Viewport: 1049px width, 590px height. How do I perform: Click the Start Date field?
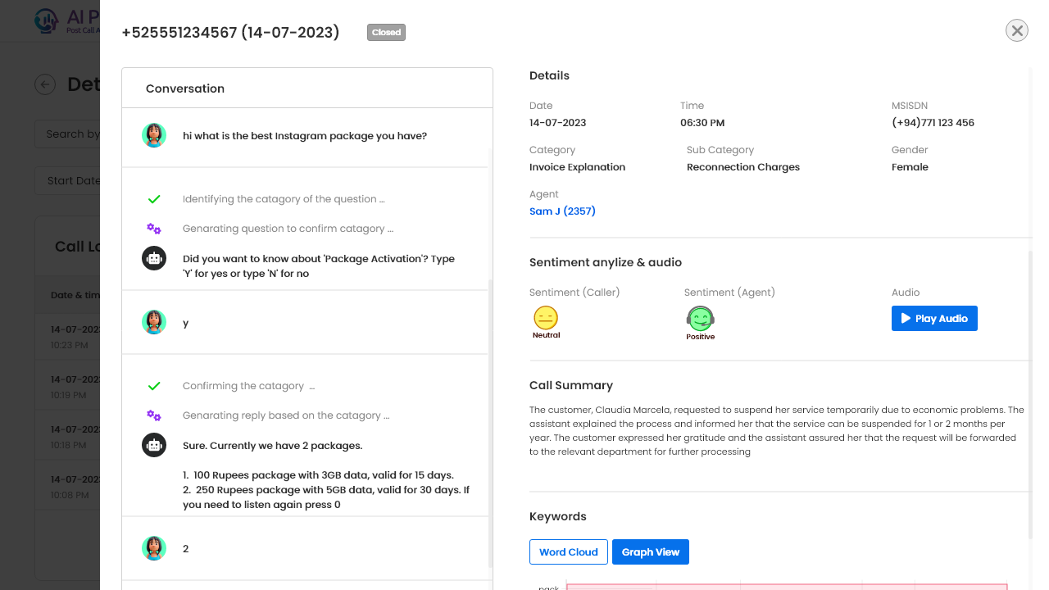(70, 180)
